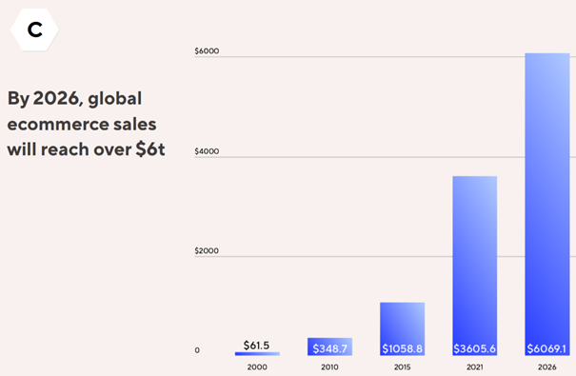Click the 2026 year label

coord(547,366)
